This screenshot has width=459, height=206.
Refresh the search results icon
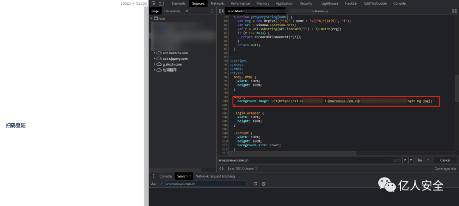tap(255, 184)
